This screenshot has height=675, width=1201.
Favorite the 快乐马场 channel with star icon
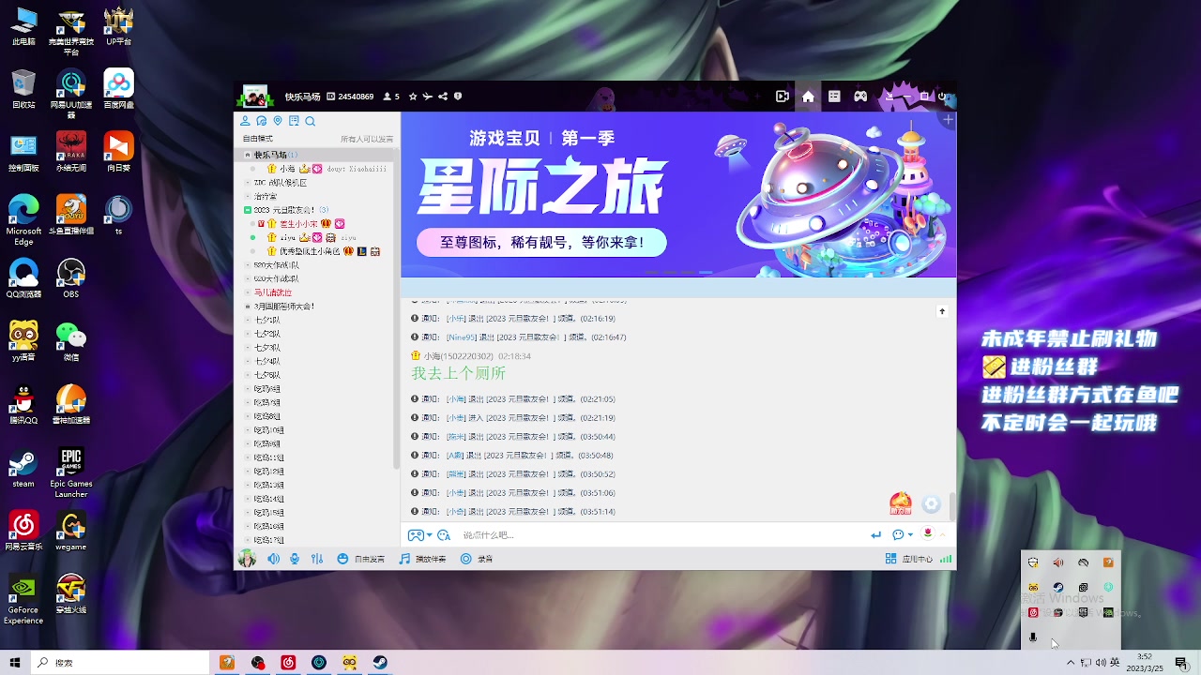(414, 96)
